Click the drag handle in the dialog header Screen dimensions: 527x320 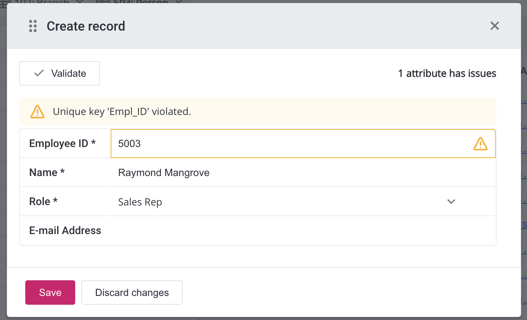[32, 26]
